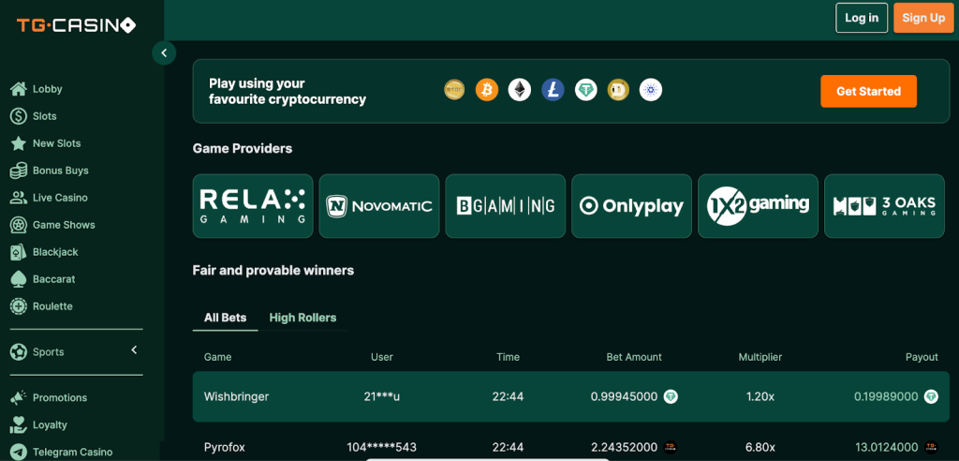Open the Relax Gaming provider card
This screenshot has width=959, height=461.
[x=253, y=206]
